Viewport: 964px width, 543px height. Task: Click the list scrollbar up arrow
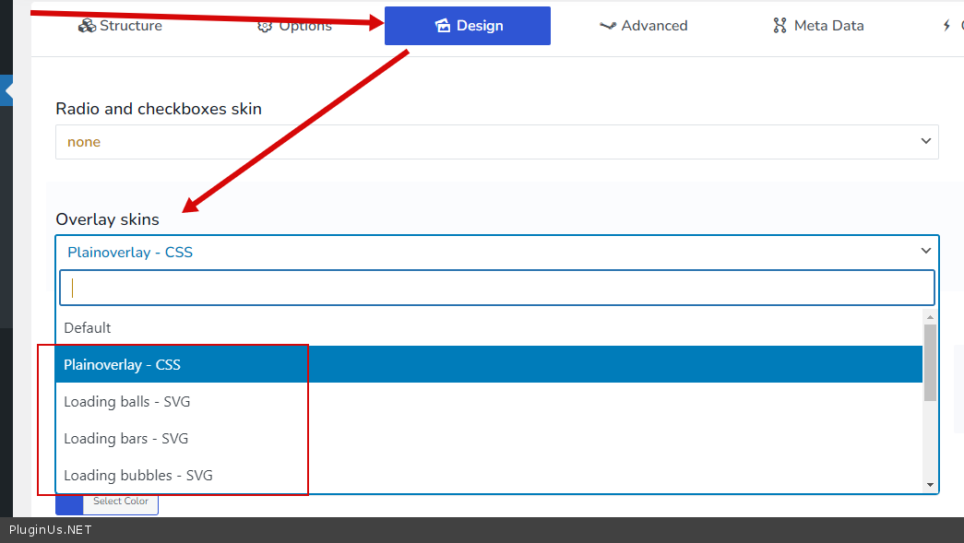[x=930, y=317]
